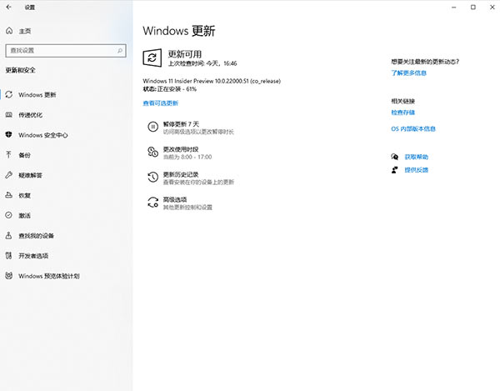Click the history icon beside 更新历史记录

pos(152,178)
